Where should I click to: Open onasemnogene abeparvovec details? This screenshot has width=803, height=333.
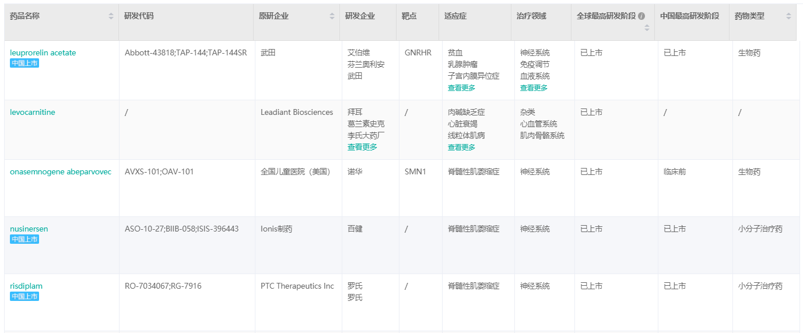click(61, 171)
